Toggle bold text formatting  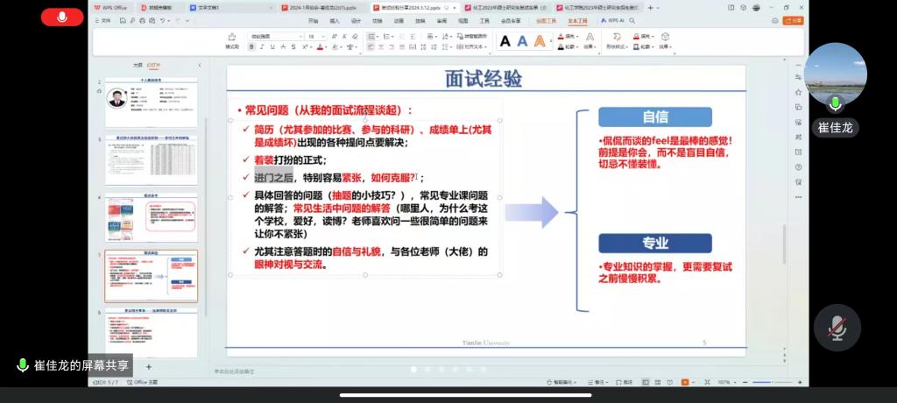click(x=251, y=46)
